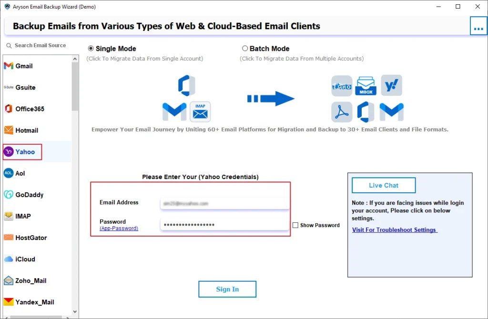The image size is (488, 319).
Task: Click the source list vertical scrollbar thumb
Action: pos(75,87)
